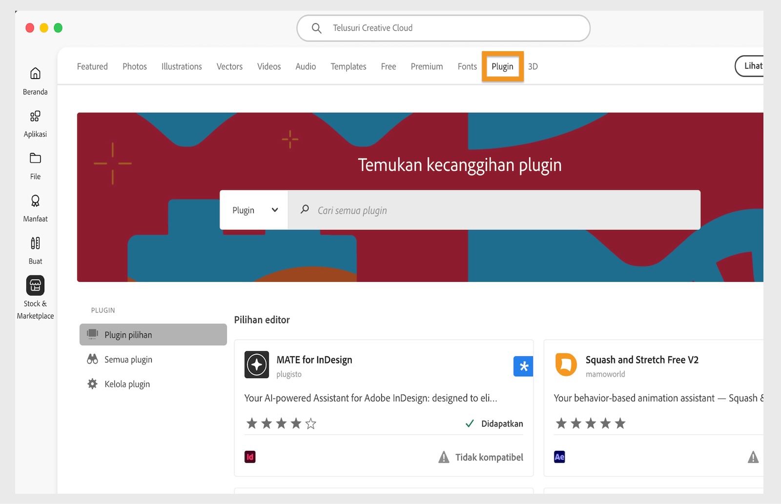Click the magnifier icon in Telusuri Creative Cloud bar
This screenshot has width=781, height=504.
(x=316, y=28)
